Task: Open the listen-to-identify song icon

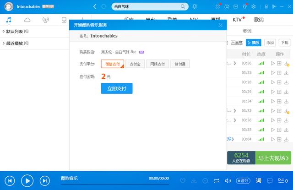Action: [195, 6]
